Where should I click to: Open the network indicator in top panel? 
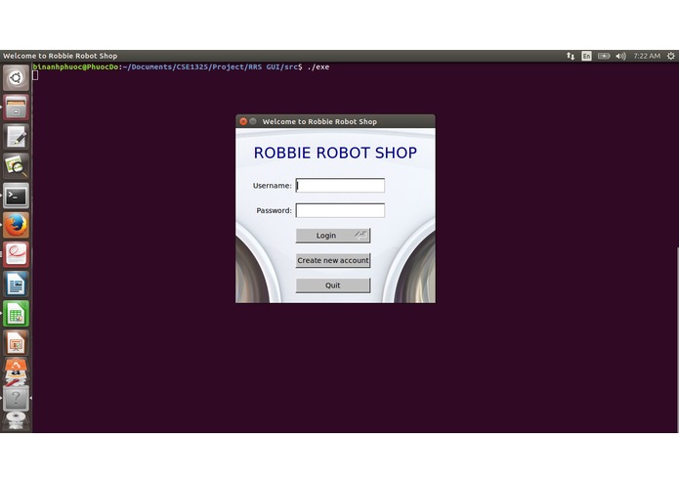(571, 56)
